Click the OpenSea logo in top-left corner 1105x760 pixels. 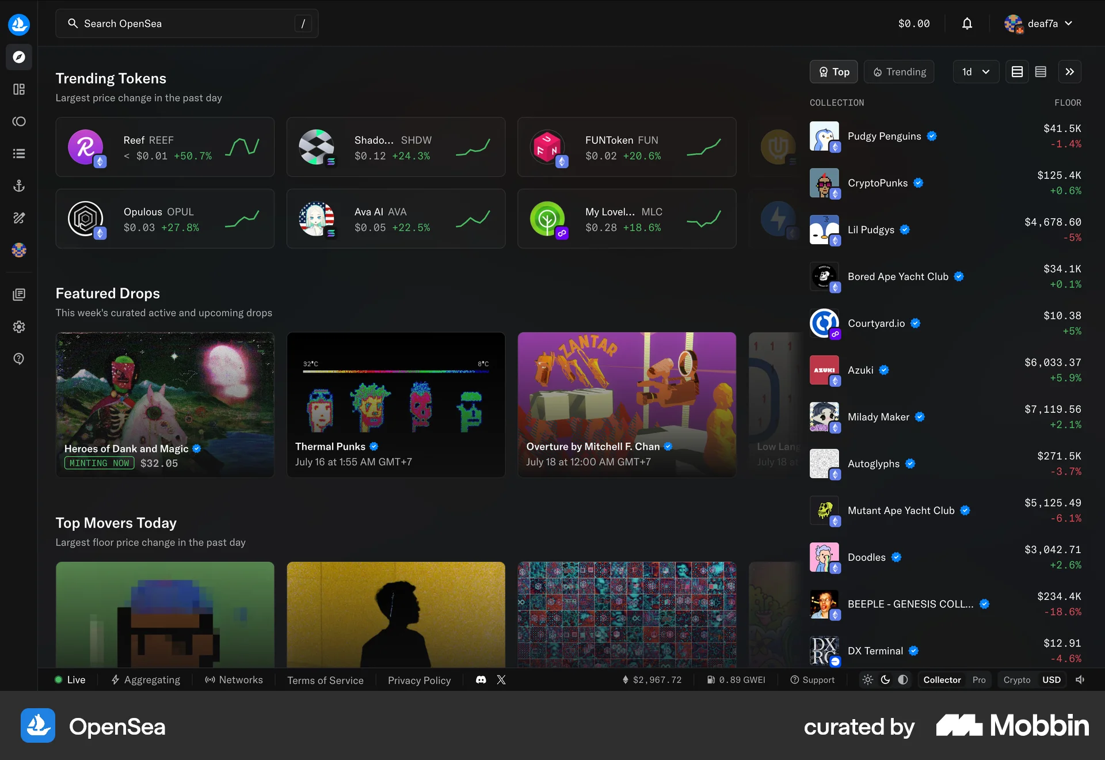point(19,24)
